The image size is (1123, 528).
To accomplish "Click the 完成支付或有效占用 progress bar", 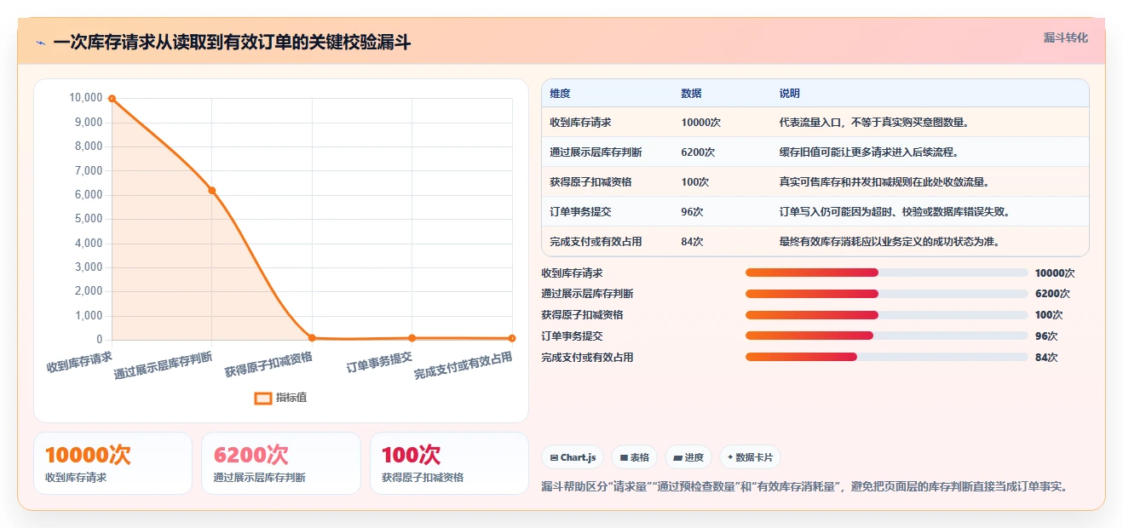I will coord(887,357).
